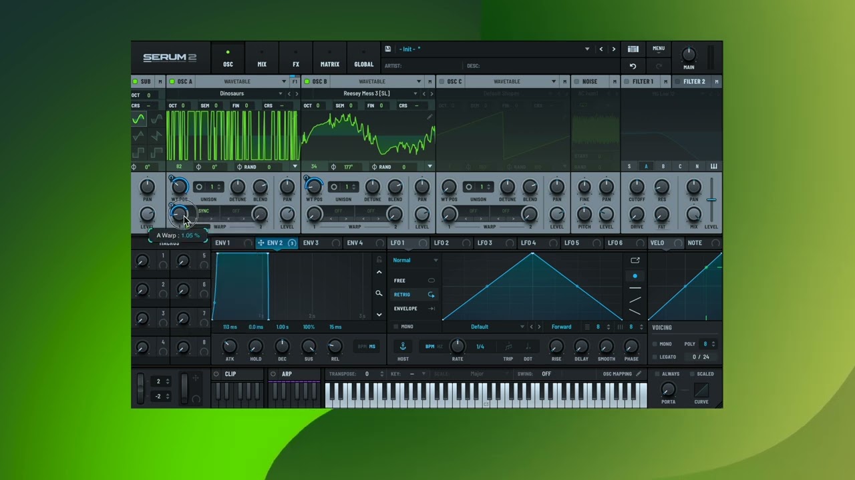Click the DOT dotted note icon
Screen dimensions: 855x480
pyautogui.click(x=528, y=346)
